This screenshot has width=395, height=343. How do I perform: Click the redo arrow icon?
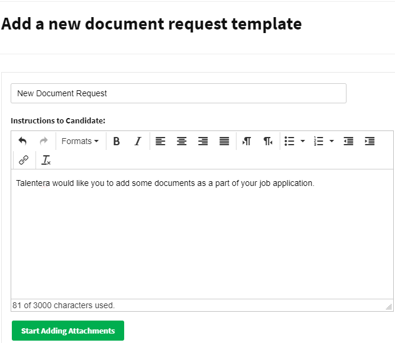(43, 141)
